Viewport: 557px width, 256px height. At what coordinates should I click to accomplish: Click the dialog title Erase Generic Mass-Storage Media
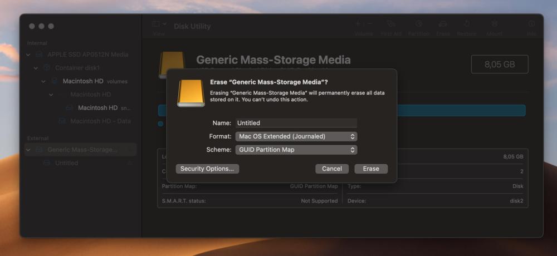pyautogui.click(x=269, y=82)
